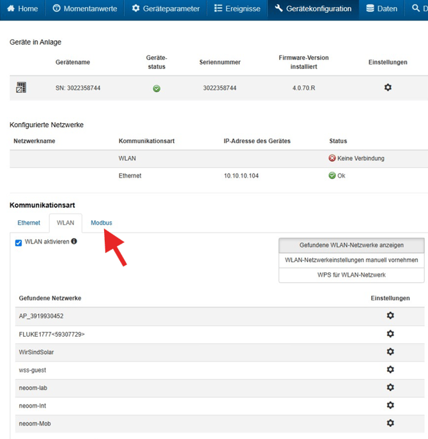Click the green device status icon
The width and height of the screenshot is (428, 439).
pyautogui.click(x=157, y=88)
